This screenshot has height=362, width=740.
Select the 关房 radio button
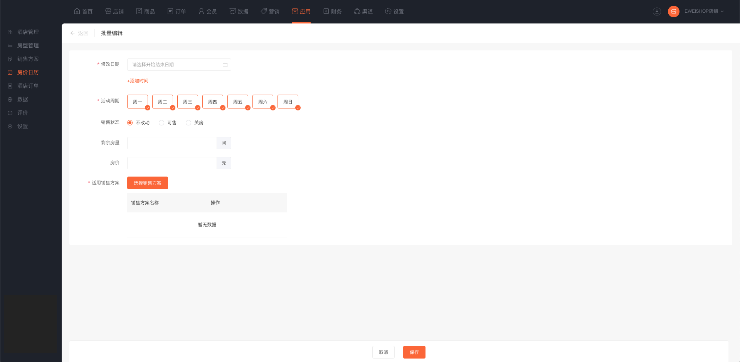188,123
